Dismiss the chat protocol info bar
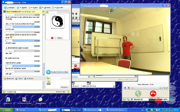The height and width of the screenshot is (112, 180). (x=43, y=11)
